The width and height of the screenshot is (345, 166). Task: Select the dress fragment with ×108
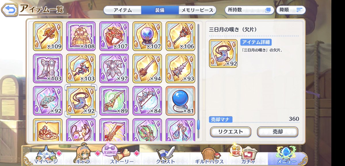(81, 36)
